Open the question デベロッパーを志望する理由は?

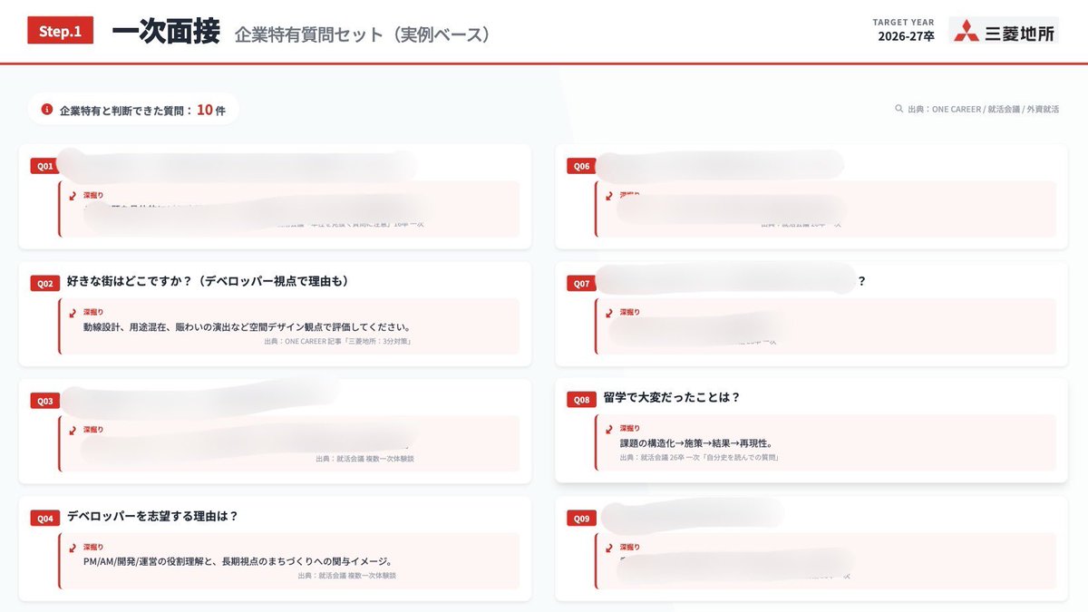(x=152, y=517)
